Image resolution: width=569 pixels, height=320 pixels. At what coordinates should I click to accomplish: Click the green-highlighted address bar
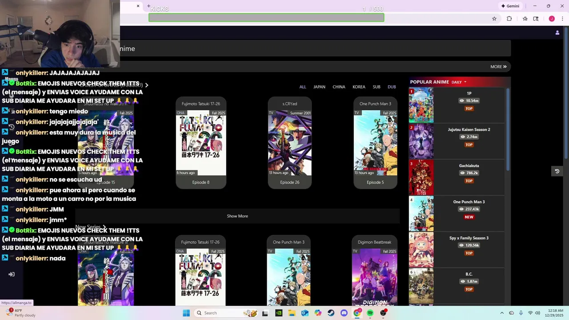(x=266, y=18)
